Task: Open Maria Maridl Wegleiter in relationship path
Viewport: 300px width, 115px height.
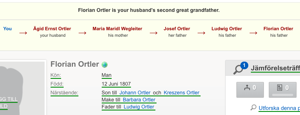Action: (117, 29)
